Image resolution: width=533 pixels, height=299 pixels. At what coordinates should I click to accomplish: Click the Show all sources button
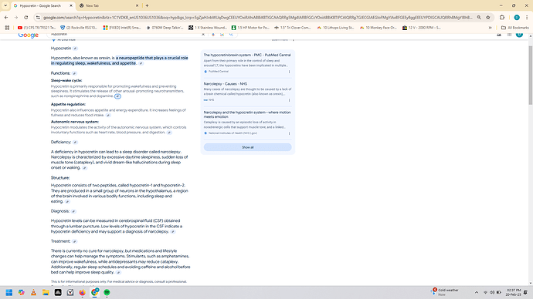(247, 147)
